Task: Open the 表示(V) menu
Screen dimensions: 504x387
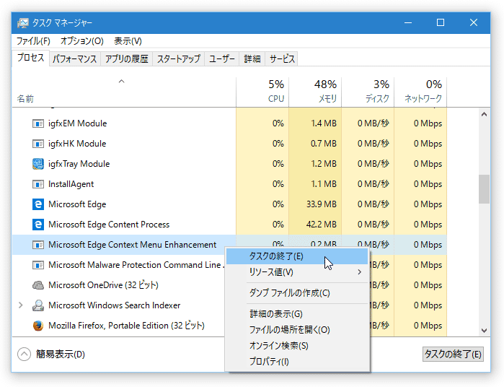Action: 128,41
